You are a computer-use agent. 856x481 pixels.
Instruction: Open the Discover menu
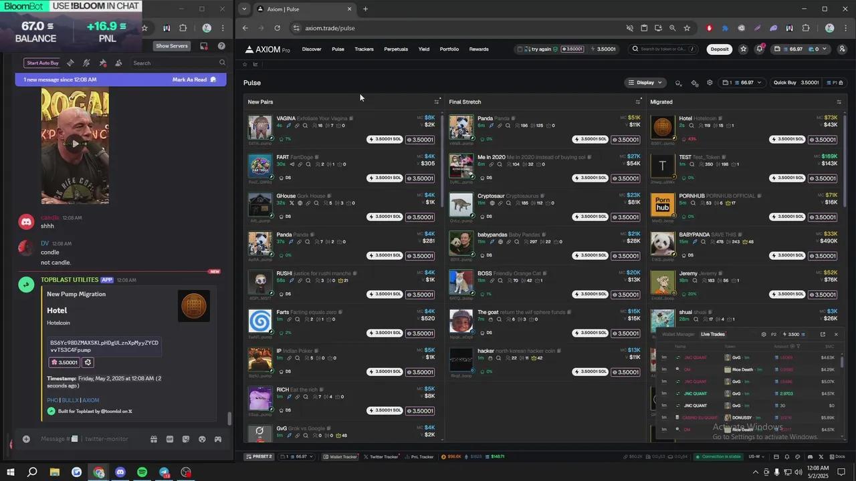pos(312,49)
